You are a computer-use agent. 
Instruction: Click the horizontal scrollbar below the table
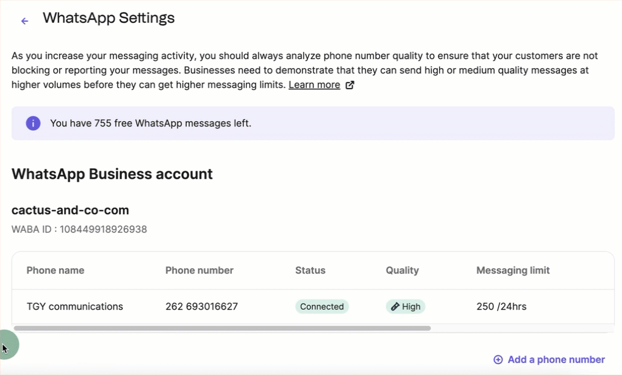(223, 329)
